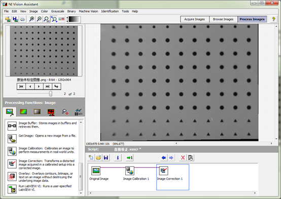Click the Image Correction function icon in list
Image resolution: width=281 pixels, height=199 pixels.
tap(12, 164)
